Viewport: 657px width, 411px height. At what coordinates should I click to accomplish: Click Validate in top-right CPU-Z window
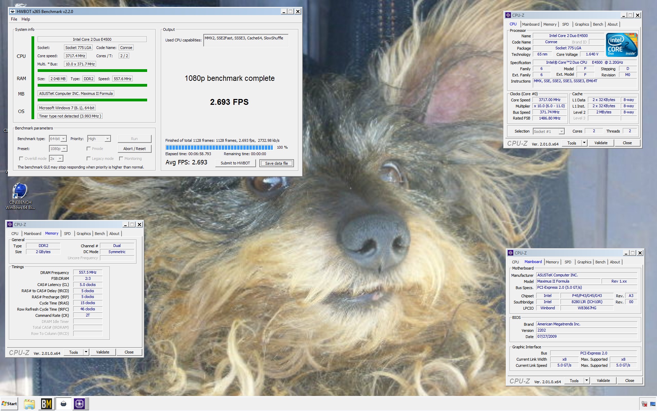pyautogui.click(x=601, y=143)
